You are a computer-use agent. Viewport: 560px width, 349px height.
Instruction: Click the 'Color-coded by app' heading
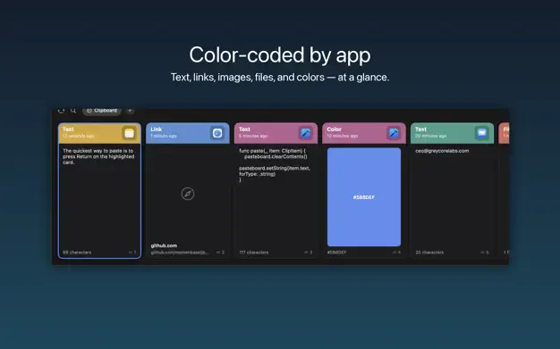point(280,55)
